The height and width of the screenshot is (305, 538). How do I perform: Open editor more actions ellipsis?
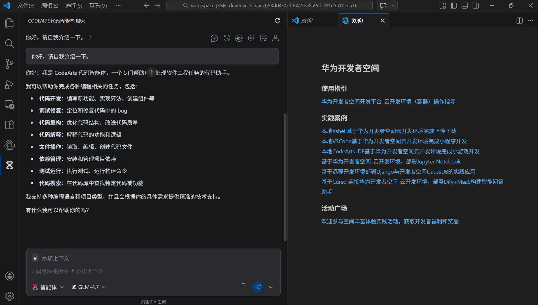[530, 21]
